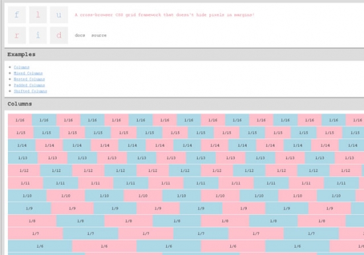
Task: Go to the Nested Columns link
Action: point(29,79)
